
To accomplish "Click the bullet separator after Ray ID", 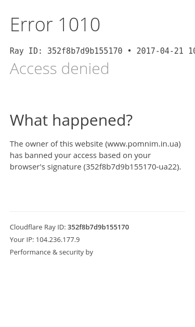I will click(x=129, y=51).
